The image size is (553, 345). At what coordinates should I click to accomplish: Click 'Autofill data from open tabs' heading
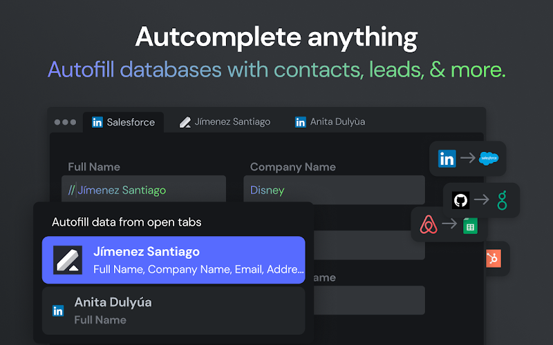click(126, 222)
